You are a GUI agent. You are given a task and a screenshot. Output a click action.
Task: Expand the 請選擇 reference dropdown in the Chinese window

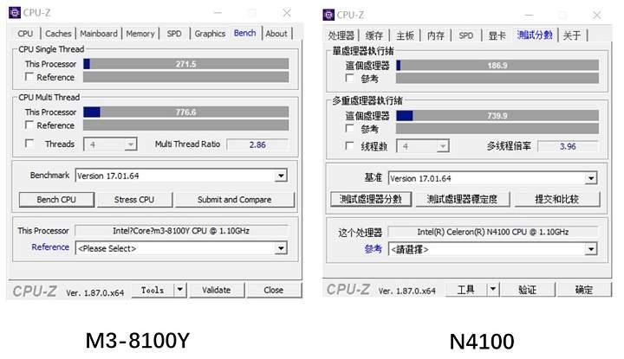tap(590, 249)
